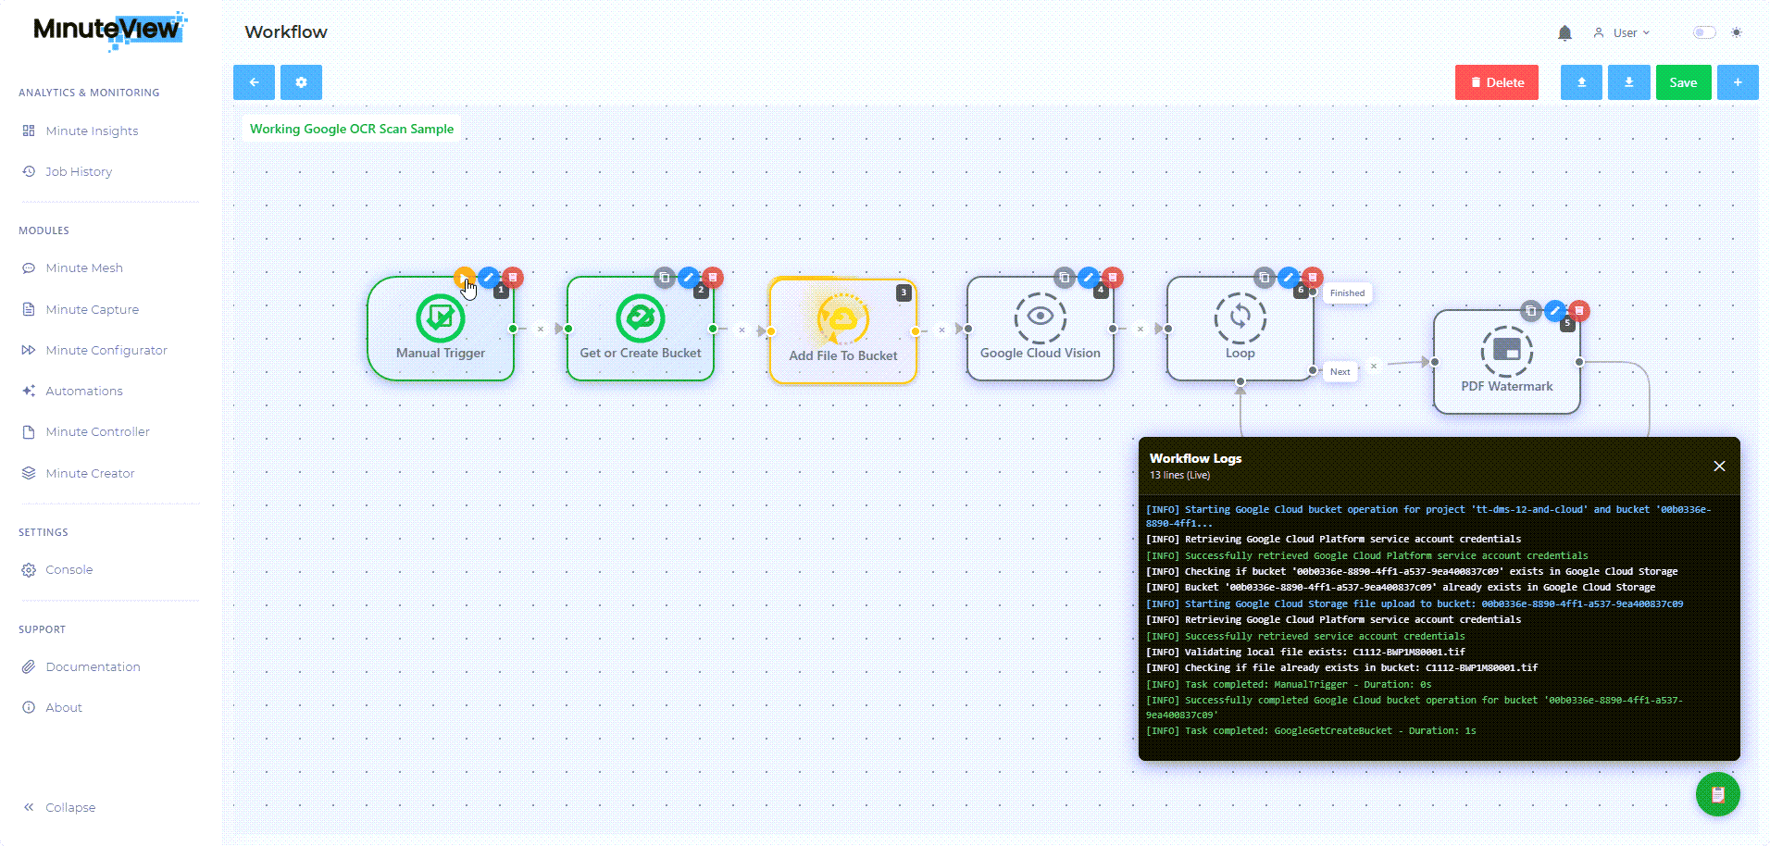The image size is (1770, 846).
Task: Click the Working Google OCR Scan Sample label
Action: (x=350, y=129)
